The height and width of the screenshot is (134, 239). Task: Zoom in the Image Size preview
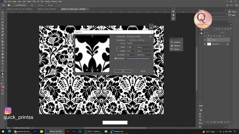97,70
